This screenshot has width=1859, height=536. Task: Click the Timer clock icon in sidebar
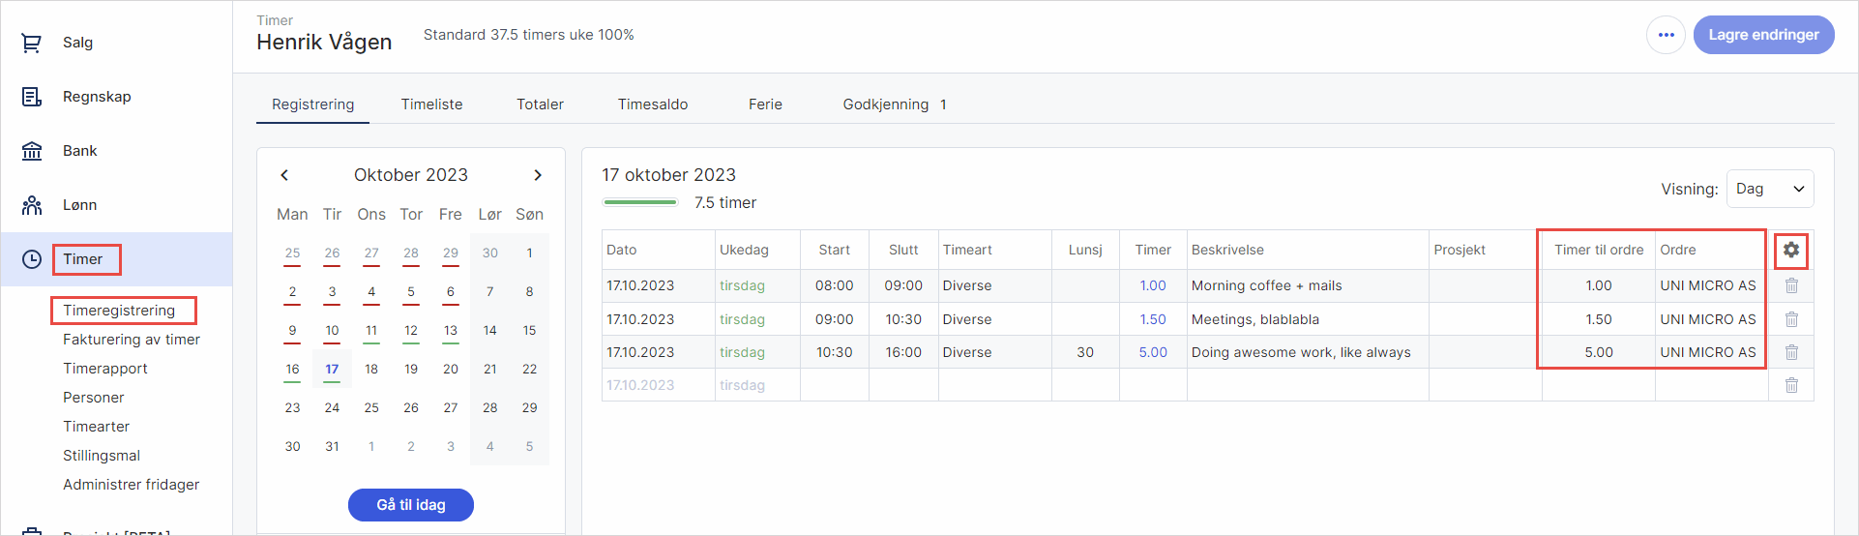click(32, 259)
